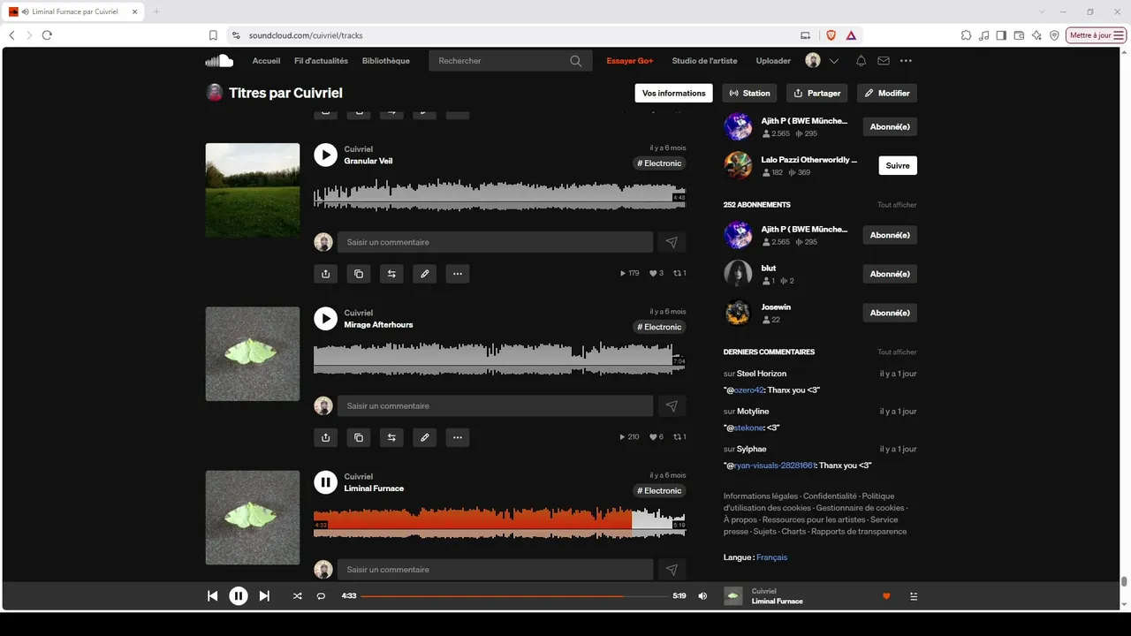Start a Station from this profile
This screenshot has width=1131, height=636.
(x=749, y=93)
